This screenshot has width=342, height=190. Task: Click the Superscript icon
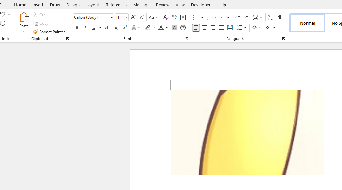point(125,28)
